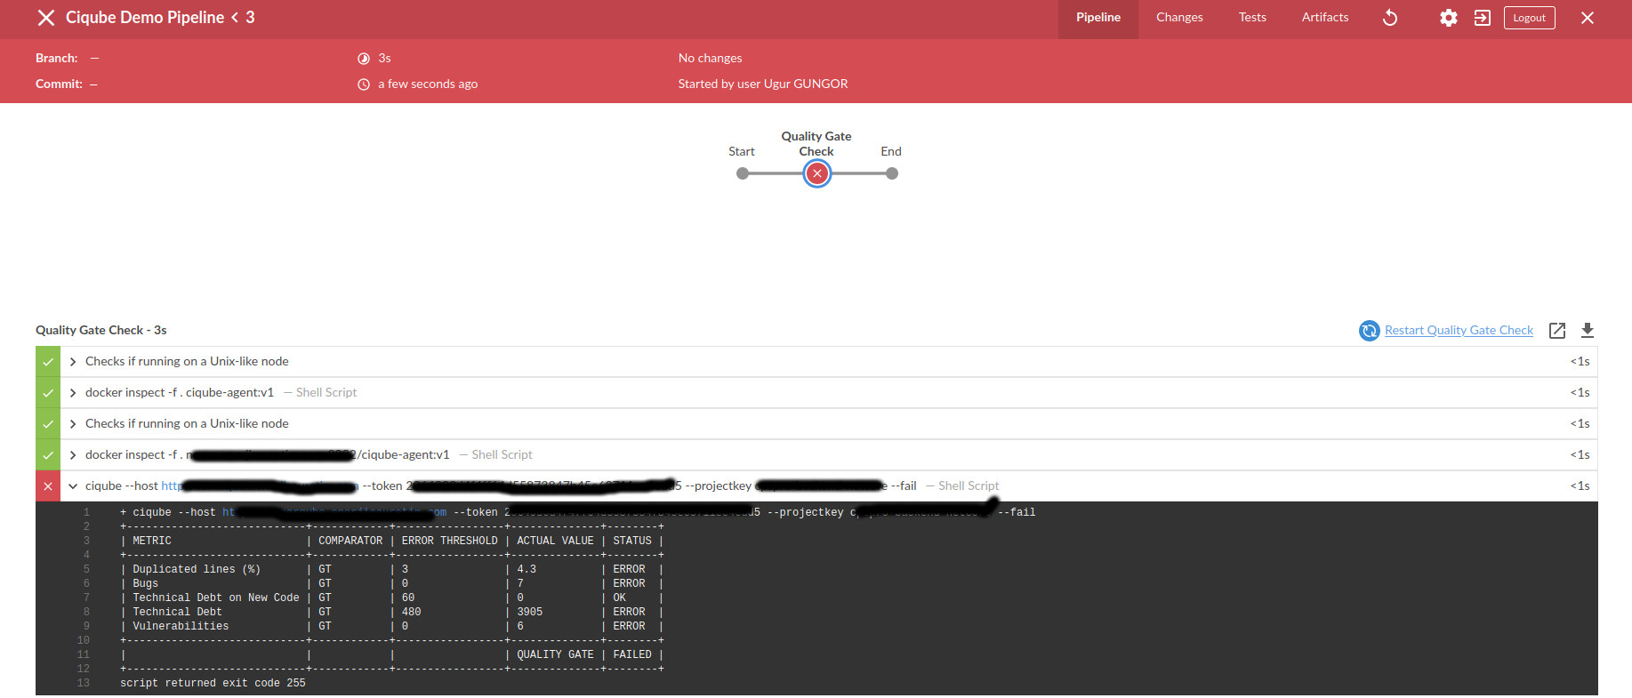Screen dimensions: 1632x698
Task: Click the restart stage circular arrow icon
Action: point(1369,331)
